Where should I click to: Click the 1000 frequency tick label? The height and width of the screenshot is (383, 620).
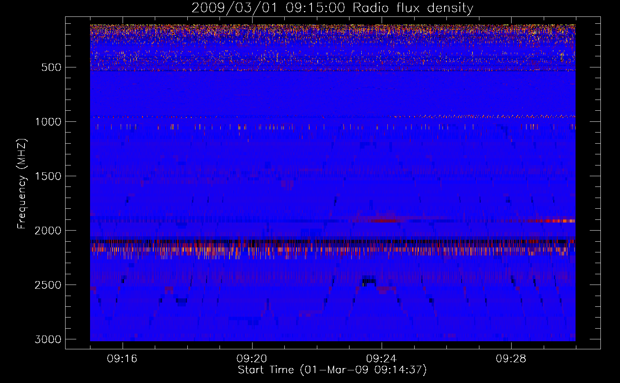(x=48, y=122)
